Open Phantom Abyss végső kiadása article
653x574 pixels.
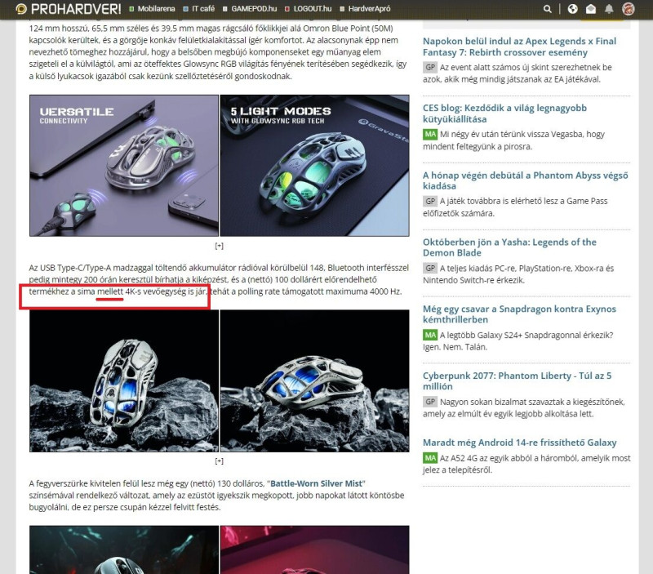pos(525,180)
